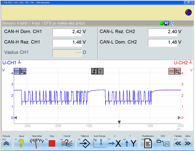This screenshot has width=195, height=151.
Task: Change the trigger edge slope icon
Action: pyautogui.click(x=94, y=71)
